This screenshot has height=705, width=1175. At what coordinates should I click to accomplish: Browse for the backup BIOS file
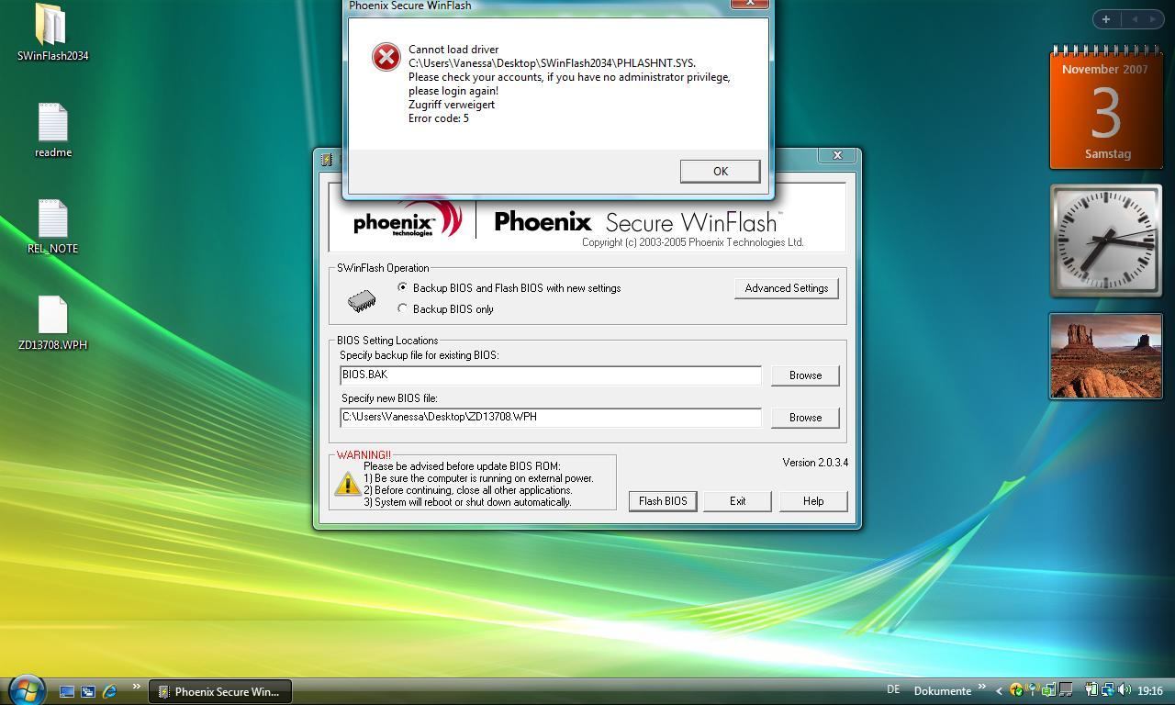805,375
